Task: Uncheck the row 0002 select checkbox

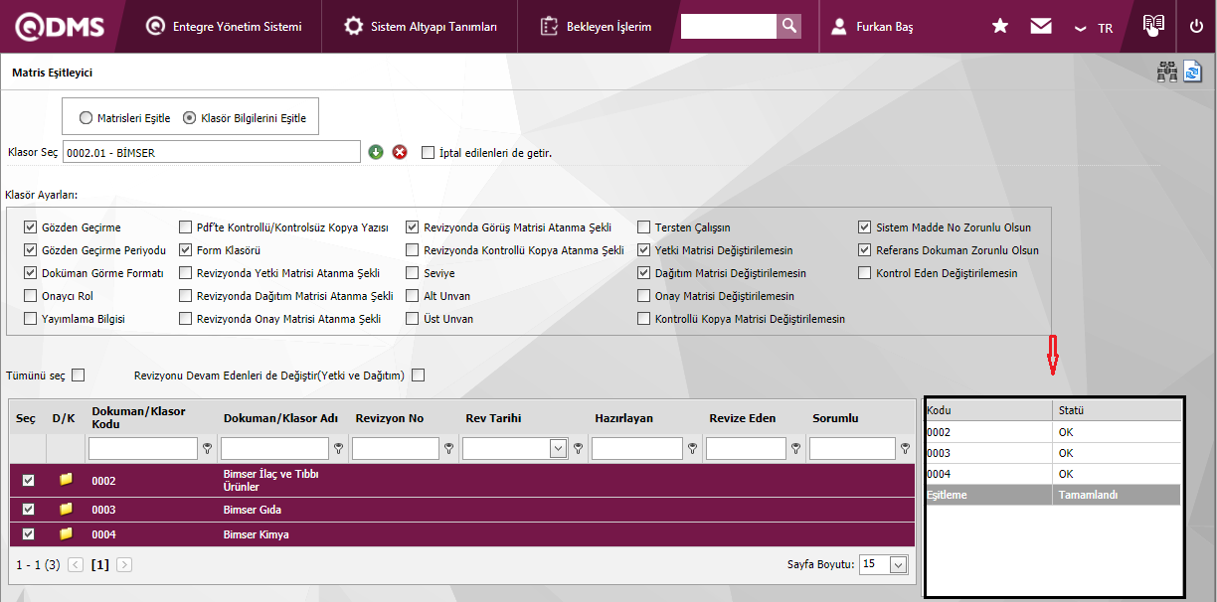Action: coord(28,480)
